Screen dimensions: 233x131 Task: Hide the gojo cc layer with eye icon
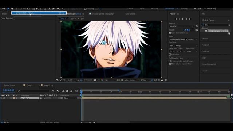[2, 98]
